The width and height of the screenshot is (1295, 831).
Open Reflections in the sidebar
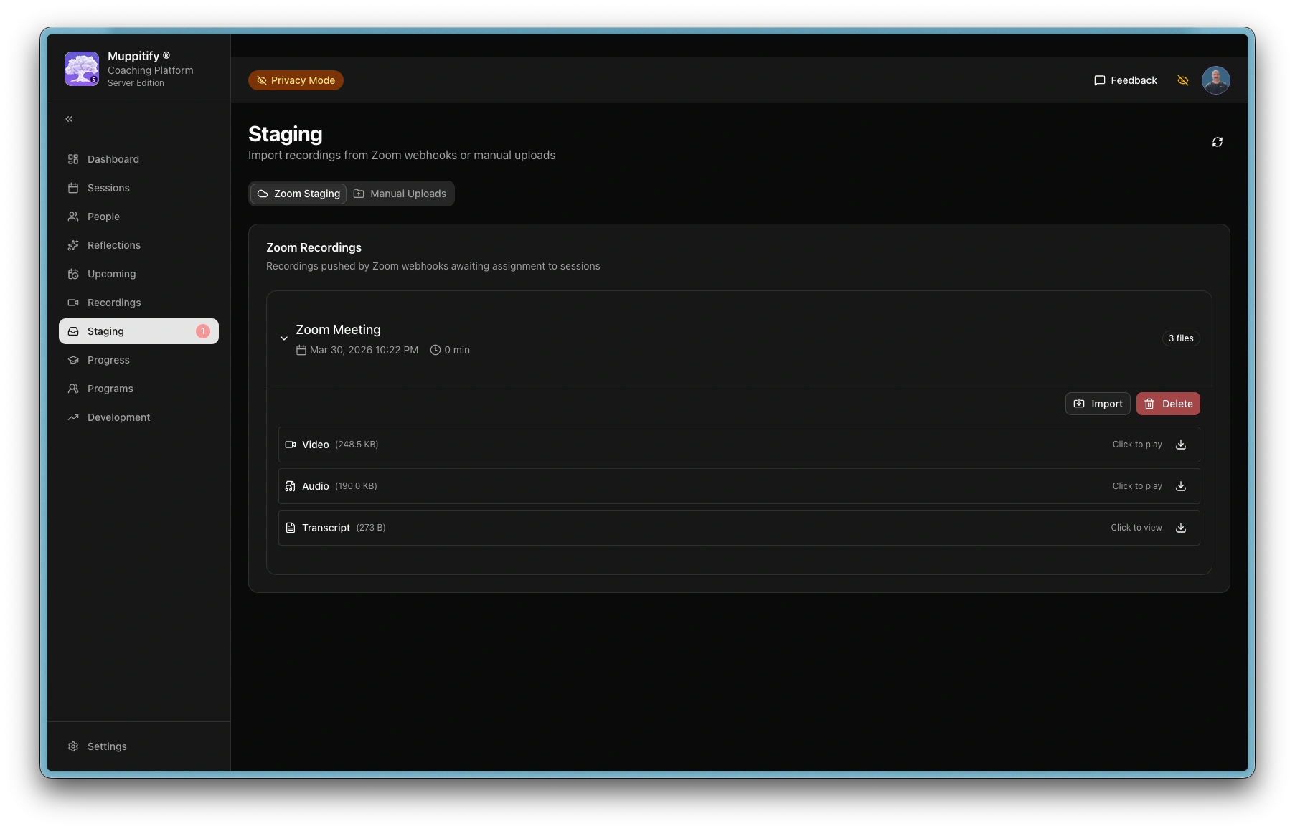pos(113,245)
